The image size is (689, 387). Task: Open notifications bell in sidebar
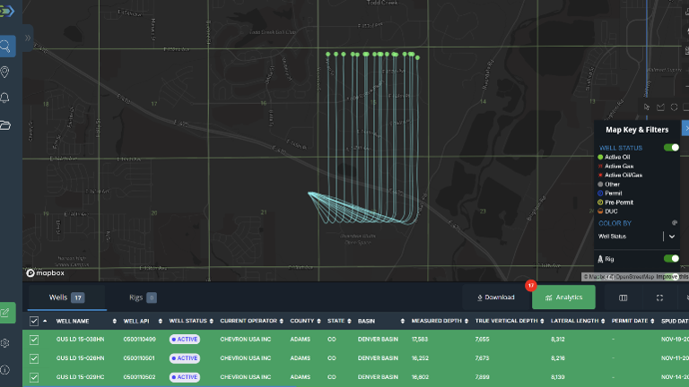[x=7, y=98]
